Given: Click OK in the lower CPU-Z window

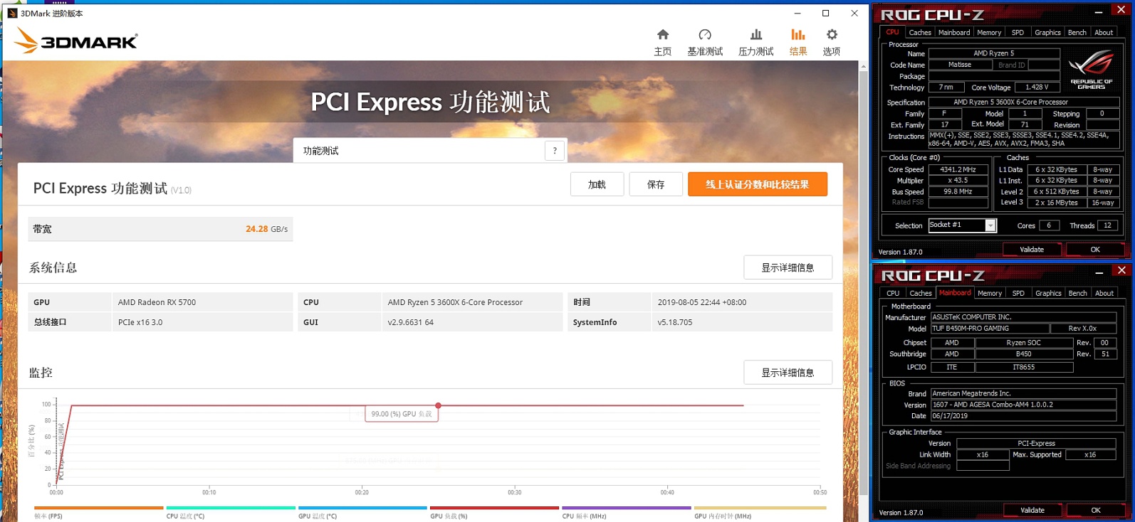Looking at the screenshot, I should 1096,510.
